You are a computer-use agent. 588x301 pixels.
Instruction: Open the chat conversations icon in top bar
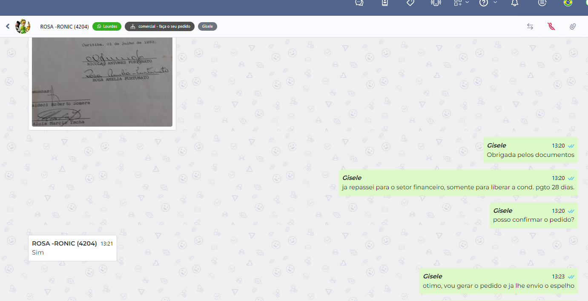coord(359,3)
